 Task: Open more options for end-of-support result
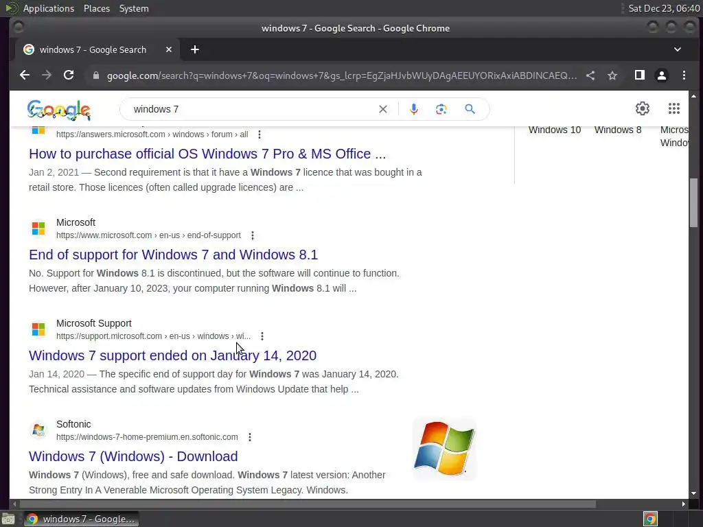pyautogui.click(x=253, y=235)
